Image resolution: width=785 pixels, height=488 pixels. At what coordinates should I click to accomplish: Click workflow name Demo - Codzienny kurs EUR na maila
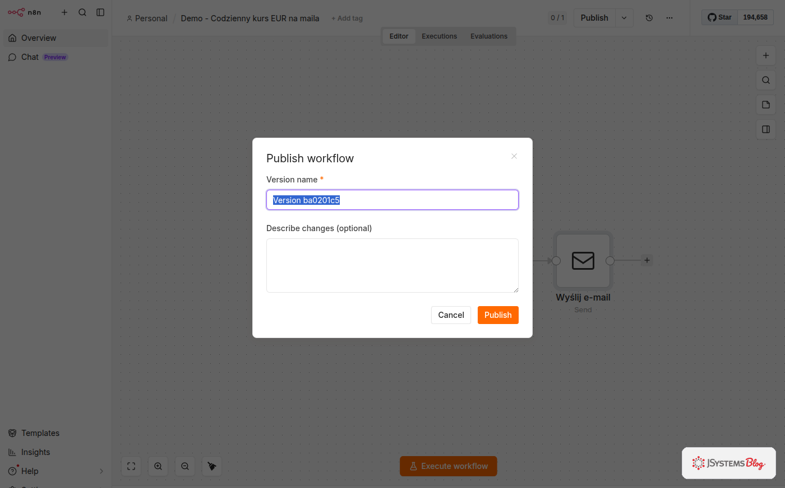click(250, 18)
